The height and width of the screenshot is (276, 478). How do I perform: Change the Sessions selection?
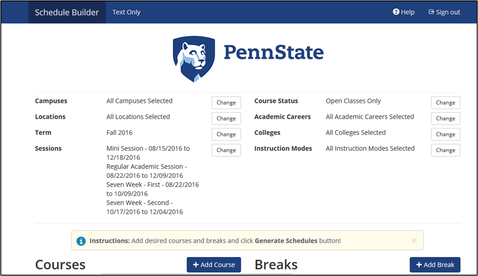coord(226,150)
